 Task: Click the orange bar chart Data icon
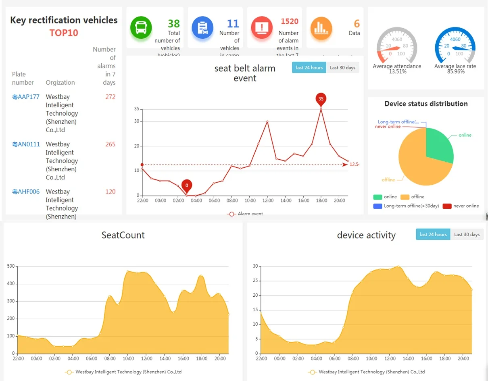321,28
